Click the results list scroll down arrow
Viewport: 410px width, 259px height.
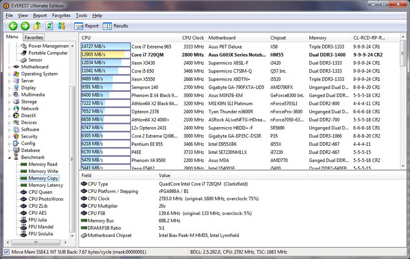pos(403,166)
